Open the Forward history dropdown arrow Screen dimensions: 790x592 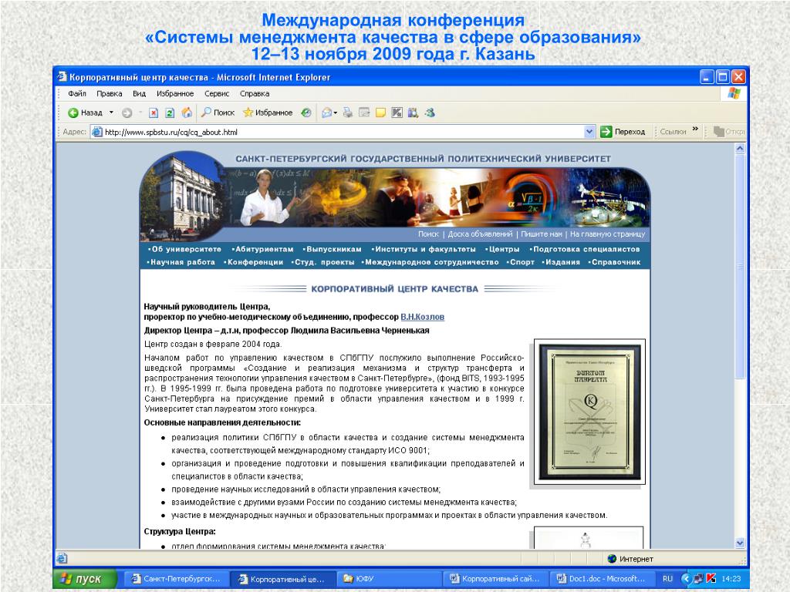pos(140,113)
